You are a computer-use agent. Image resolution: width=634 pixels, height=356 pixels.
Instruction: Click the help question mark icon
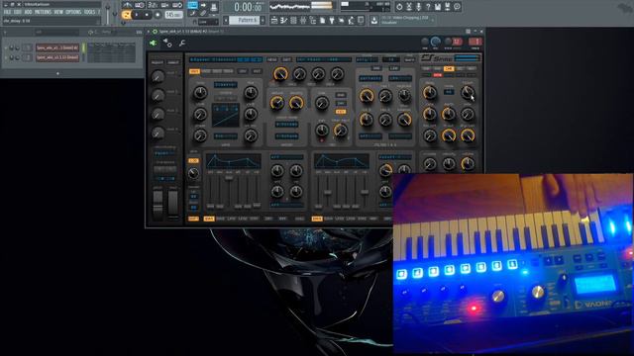click(x=428, y=7)
